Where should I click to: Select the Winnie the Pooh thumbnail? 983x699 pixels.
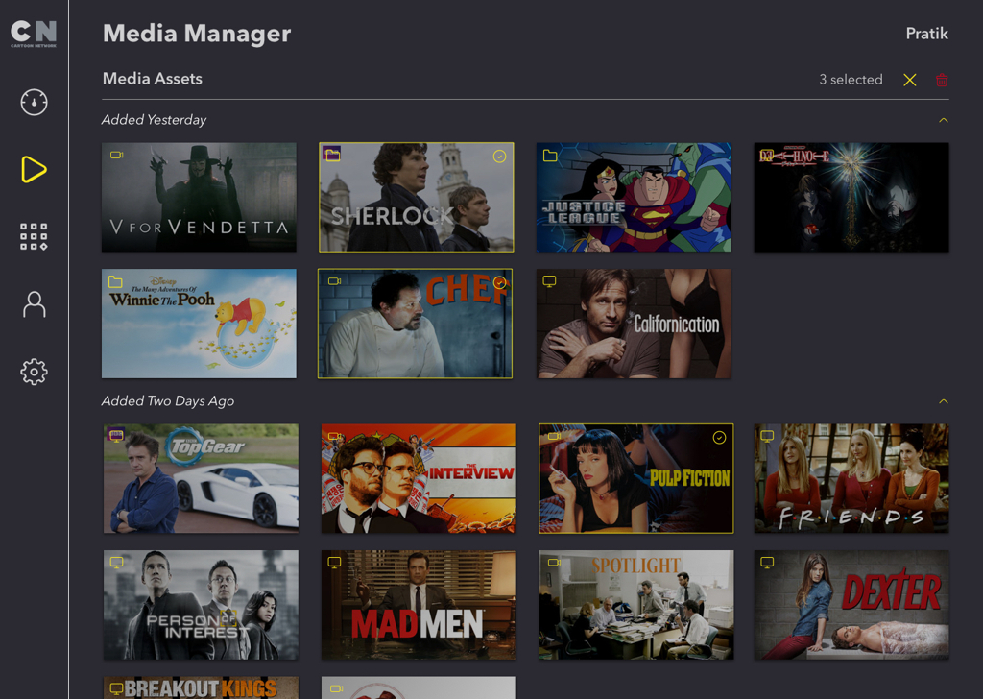[x=199, y=324]
